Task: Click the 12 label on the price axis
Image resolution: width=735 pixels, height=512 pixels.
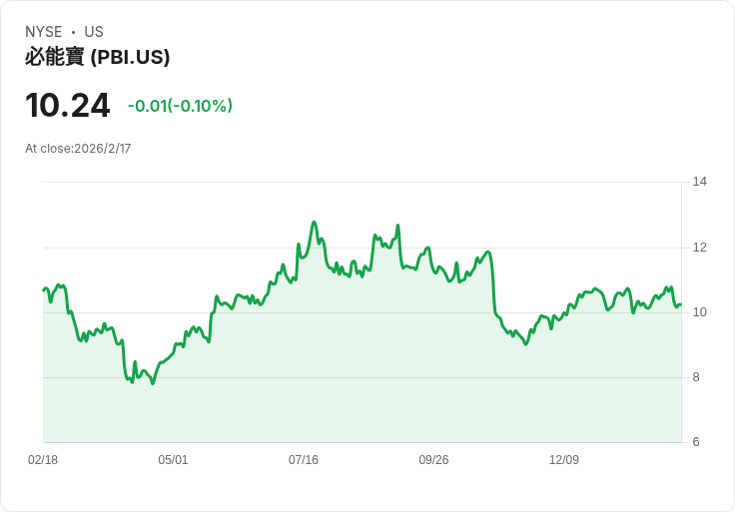Action: pos(700,248)
